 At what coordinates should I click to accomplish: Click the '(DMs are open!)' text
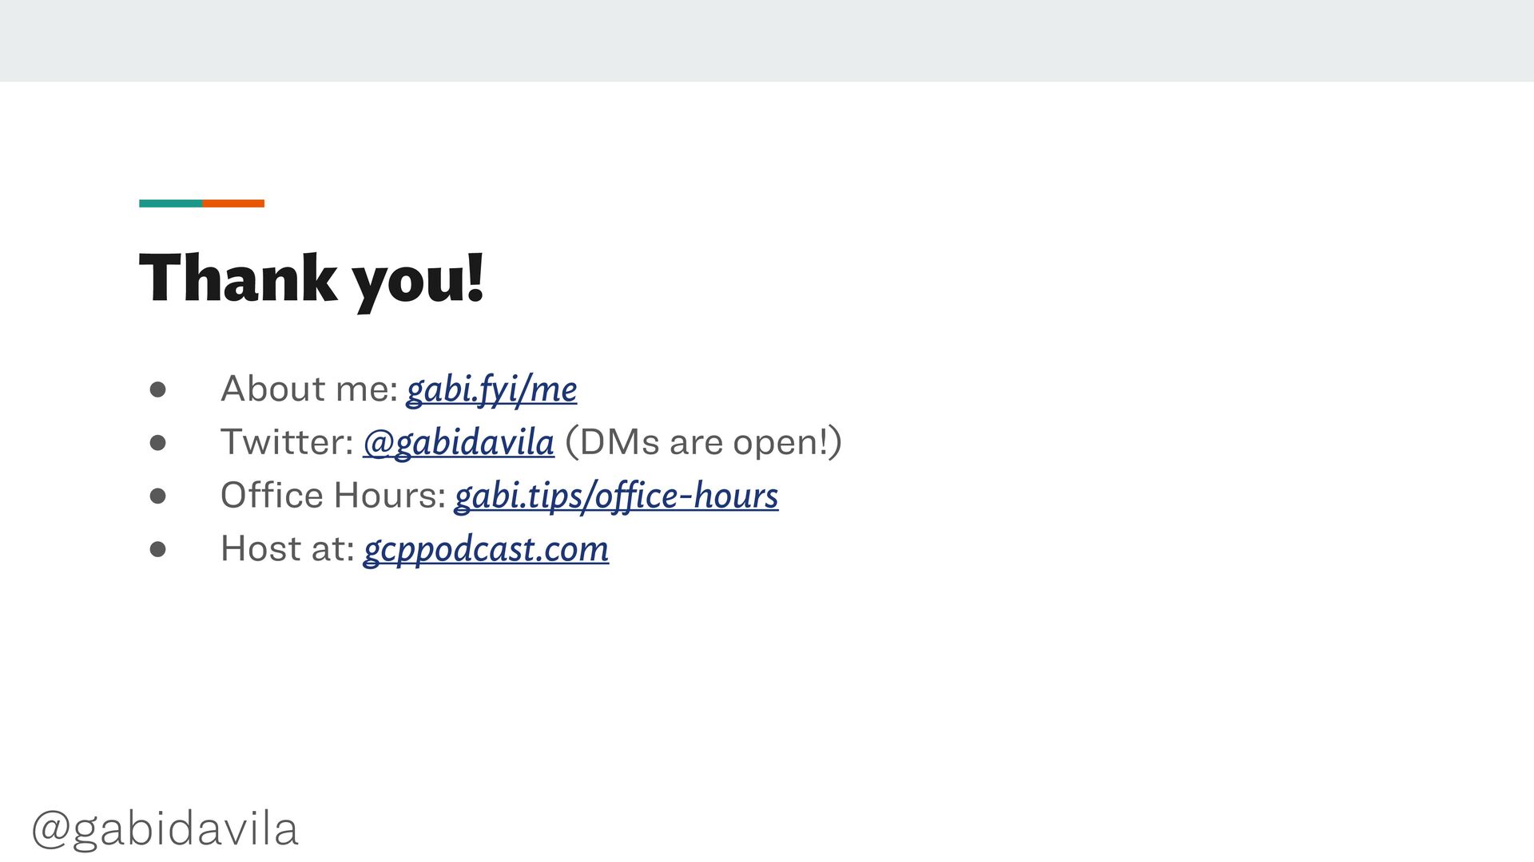[x=703, y=442]
